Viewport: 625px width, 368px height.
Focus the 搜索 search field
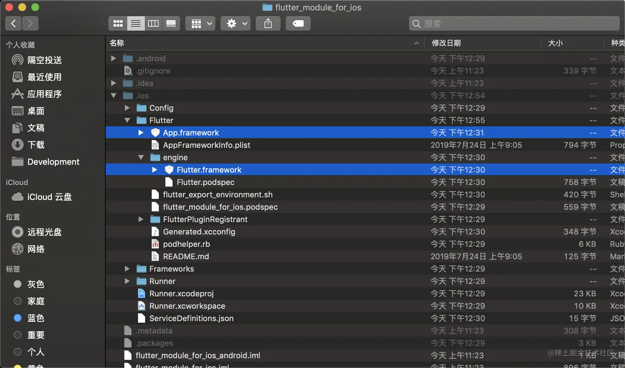click(515, 24)
